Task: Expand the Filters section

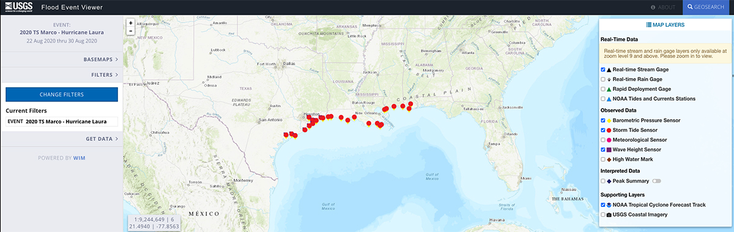Action: 61,75
